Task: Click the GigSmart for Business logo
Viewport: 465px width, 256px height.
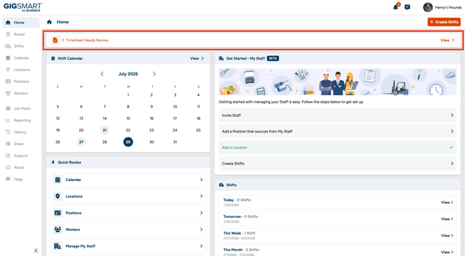Action: [x=23, y=7]
